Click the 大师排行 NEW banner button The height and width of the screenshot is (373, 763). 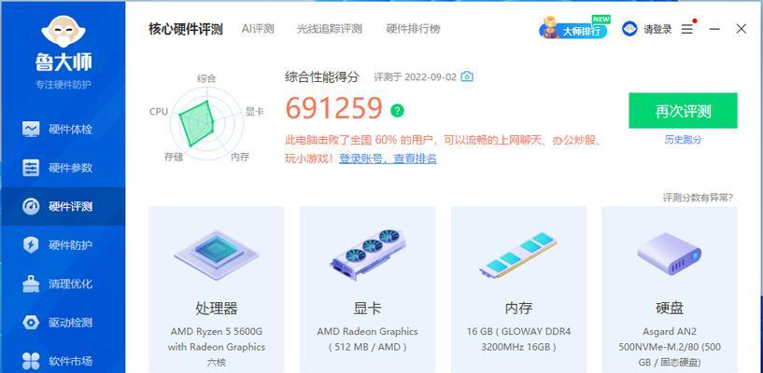pos(574,28)
